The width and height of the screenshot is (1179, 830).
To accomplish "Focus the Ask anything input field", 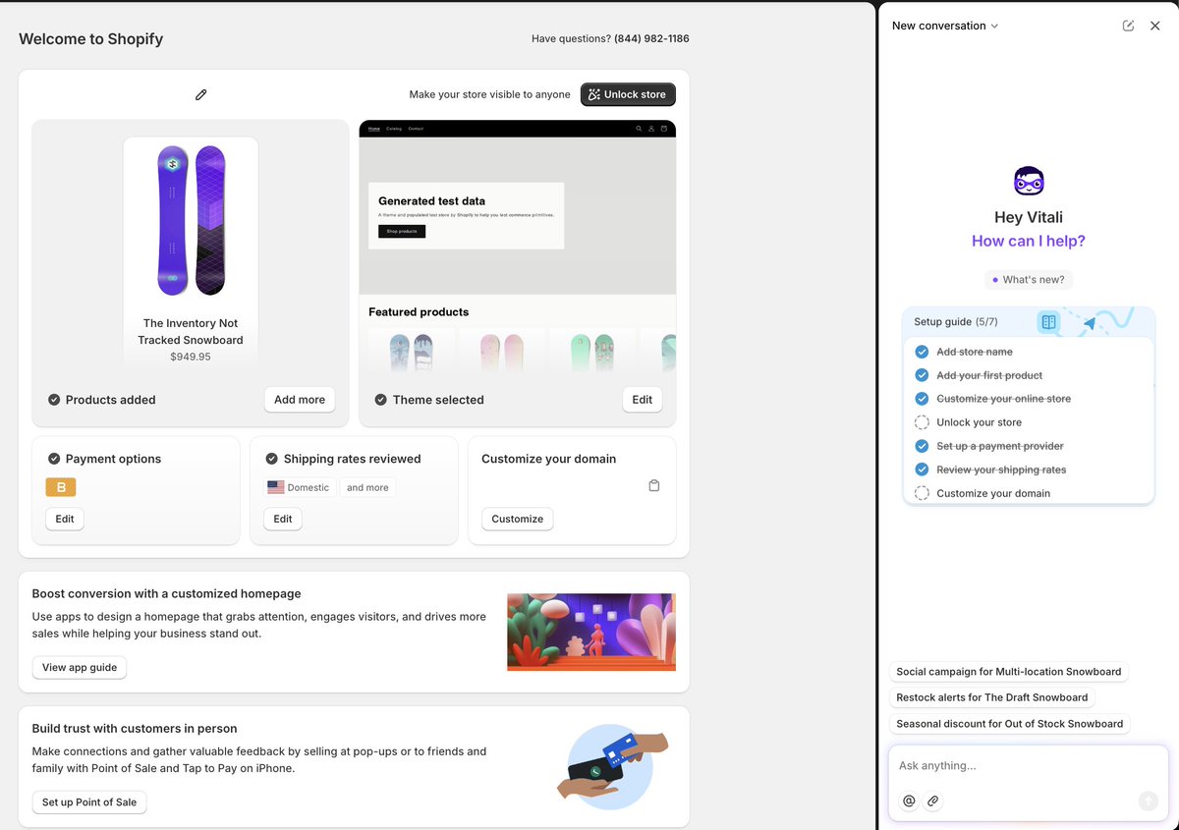I will tap(1028, 766).
